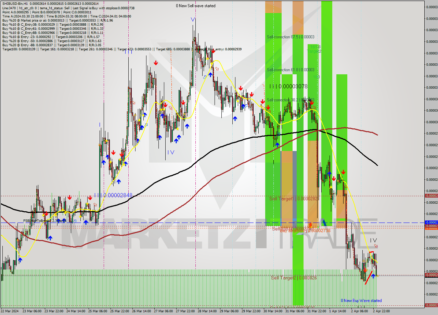Click the '23 Mar 06:00' time label

tap(33, 311)
